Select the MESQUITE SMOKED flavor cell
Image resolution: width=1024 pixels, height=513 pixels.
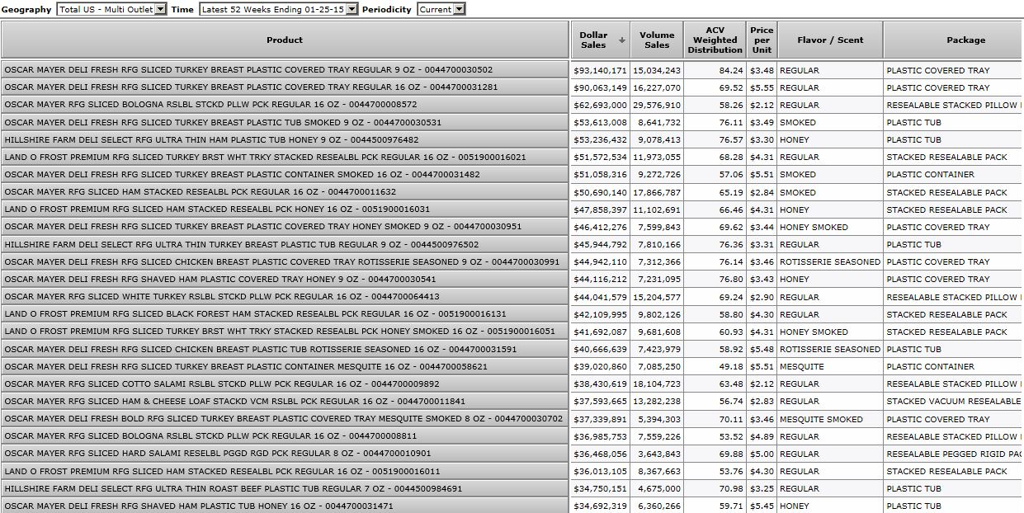[x=821, y=419]
